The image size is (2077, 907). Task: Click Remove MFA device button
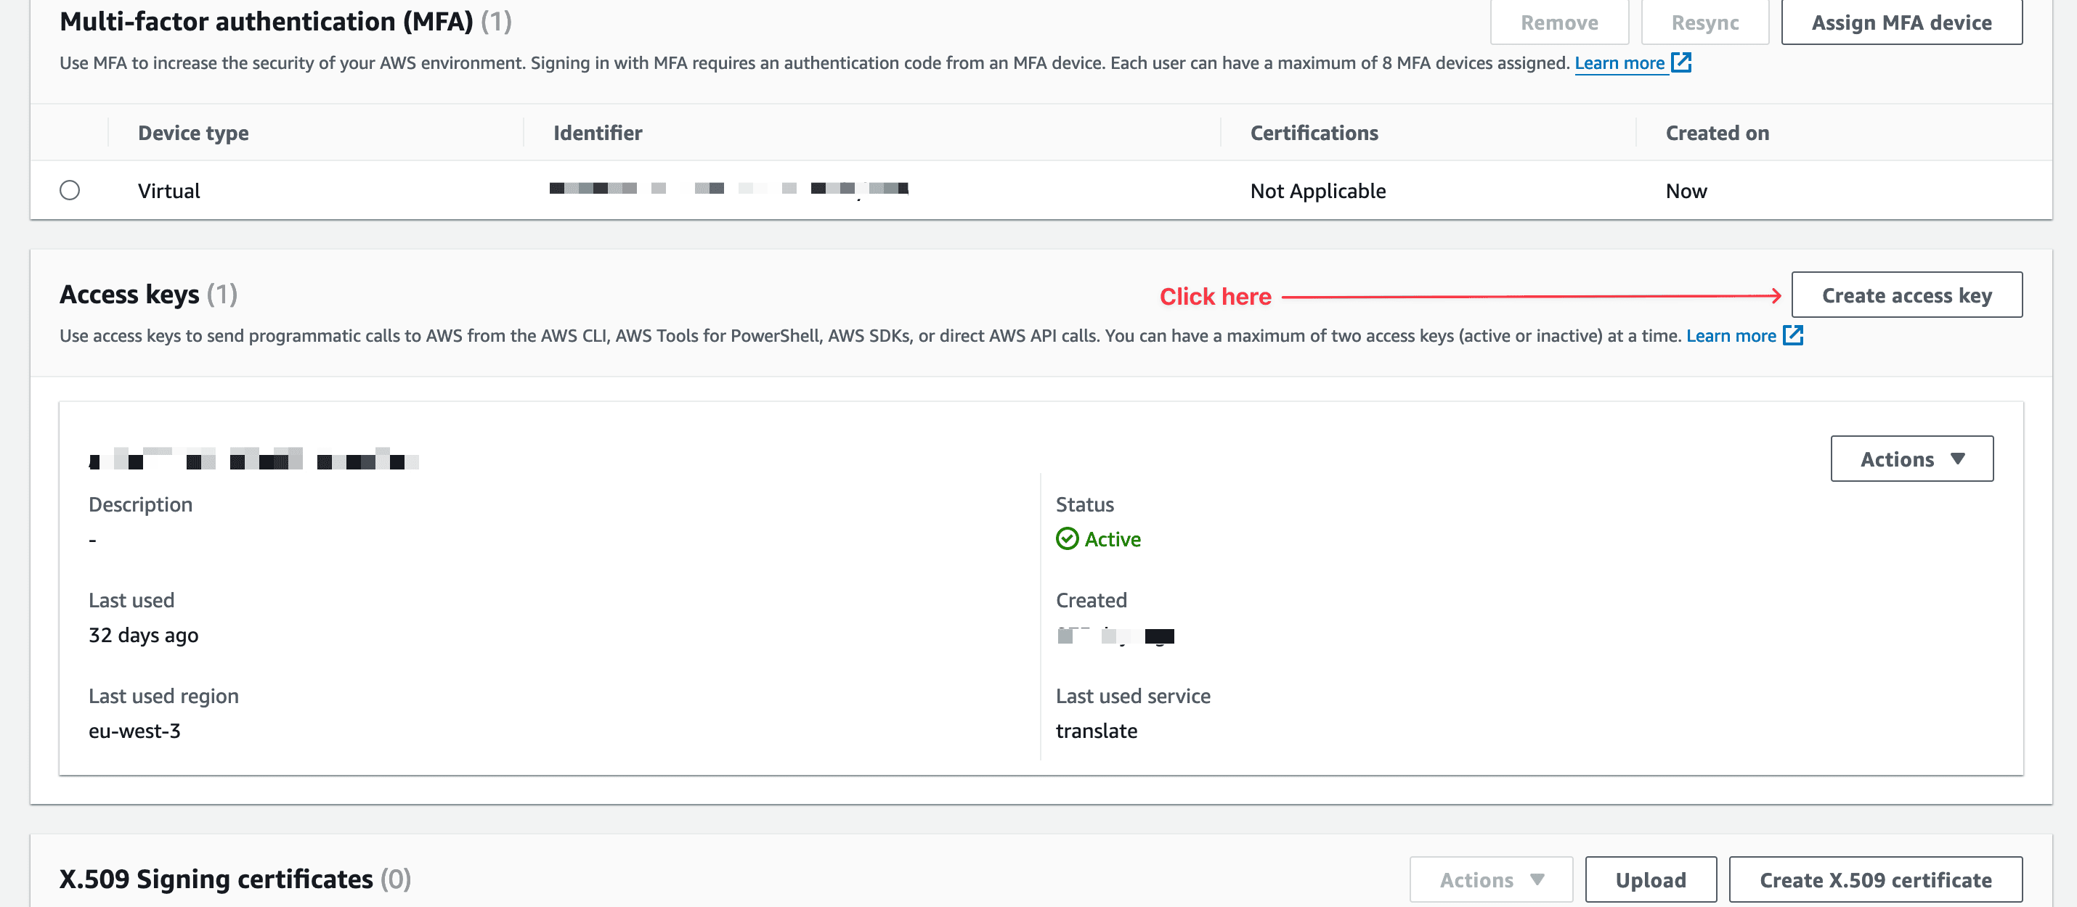(x=1559, y=21)
